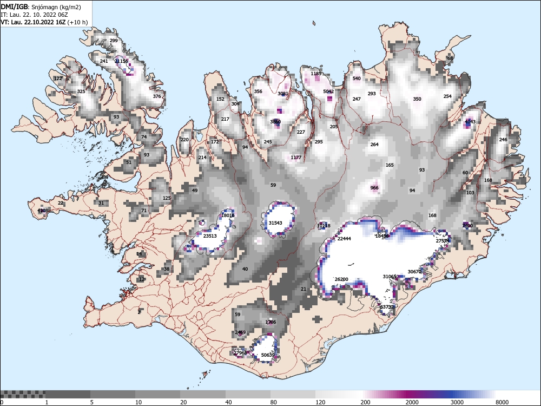Image resolution: width=541 pixels, height=406 pixels.
Task: Click snow value '2469' on the map
Action: coord(240,332)
